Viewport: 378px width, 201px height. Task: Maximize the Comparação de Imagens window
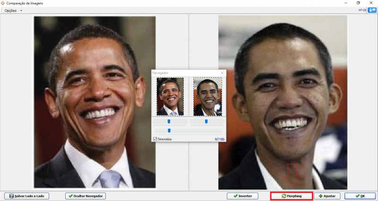pos(358,3)
